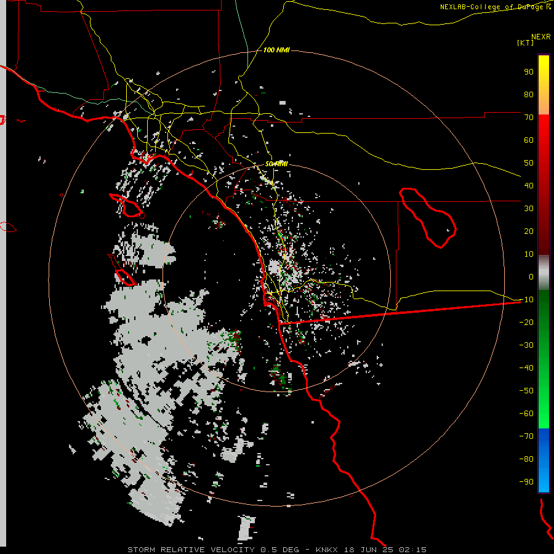Click the 90 value on velocity scale
Viewport: 554px width, 554px height.
[x=529, y=72]
